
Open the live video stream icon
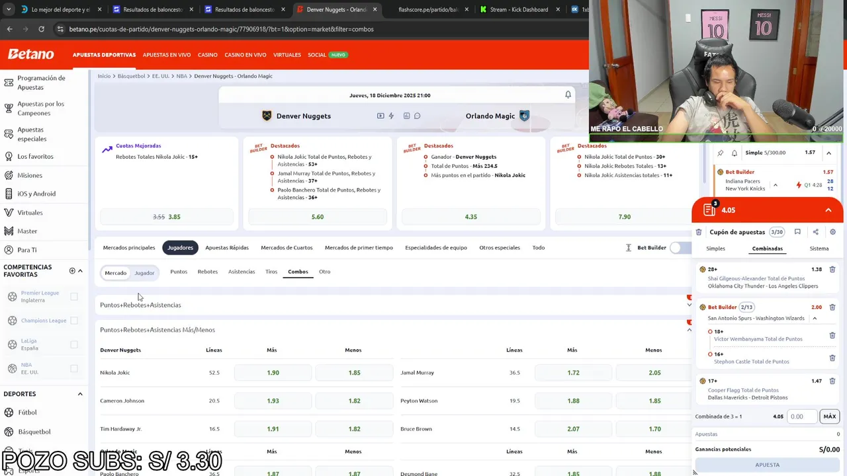pos(380,116)
